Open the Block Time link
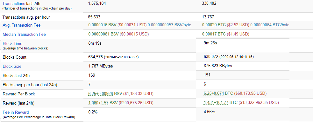The image size is (313, 122). [x=12, y=43]
